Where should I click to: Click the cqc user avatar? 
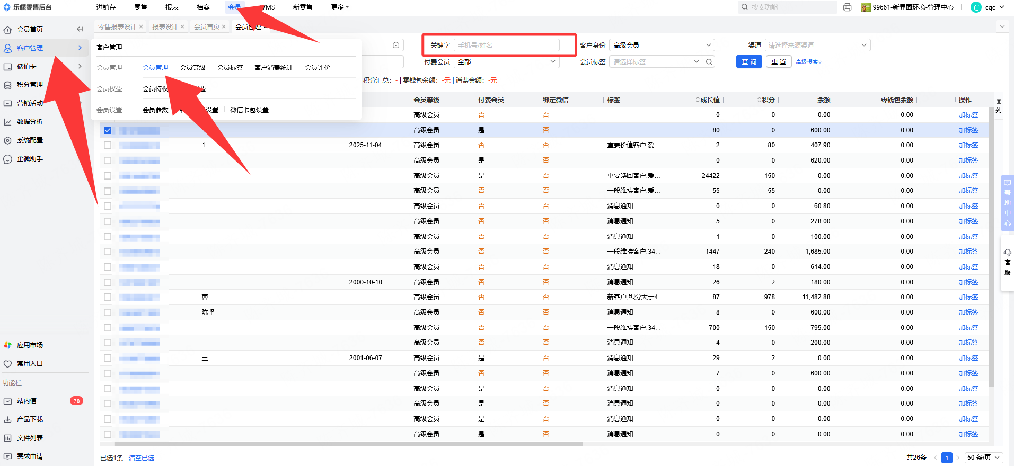[976, 7]
